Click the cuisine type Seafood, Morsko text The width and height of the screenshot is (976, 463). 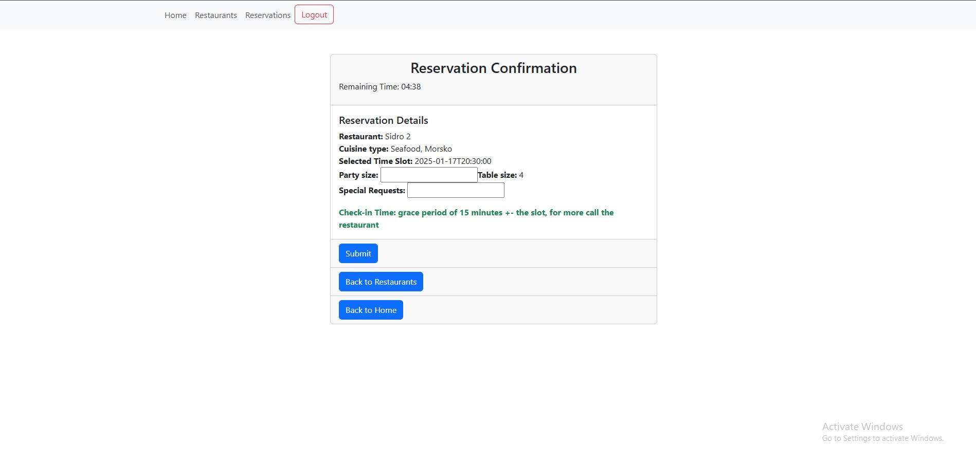[421, 149]
